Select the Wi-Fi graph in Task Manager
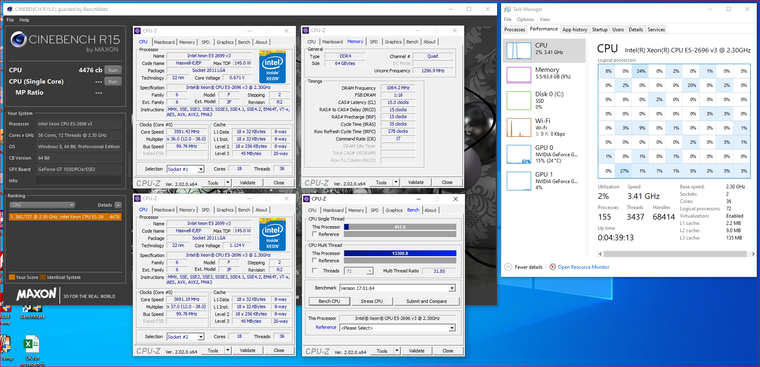This screenshot has height=367, width=760. point(519,127)
